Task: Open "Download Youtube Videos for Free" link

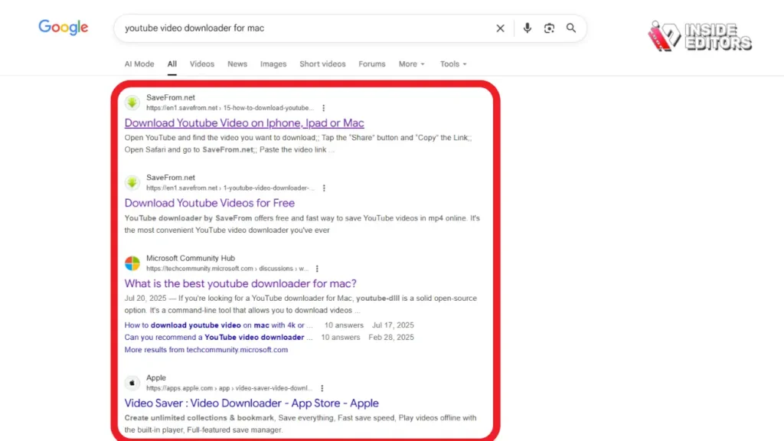Action: tap(210, 203)
